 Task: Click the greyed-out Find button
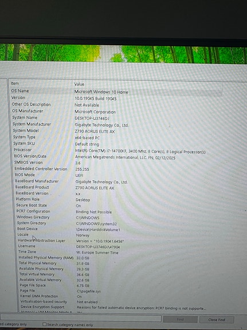(180, 319)
